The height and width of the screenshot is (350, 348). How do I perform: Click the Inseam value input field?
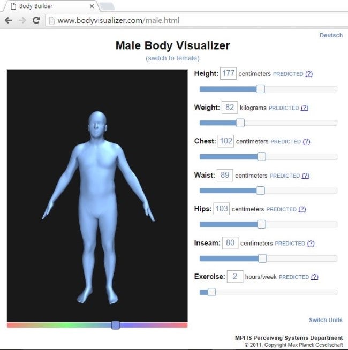click(x=230, y=243)
